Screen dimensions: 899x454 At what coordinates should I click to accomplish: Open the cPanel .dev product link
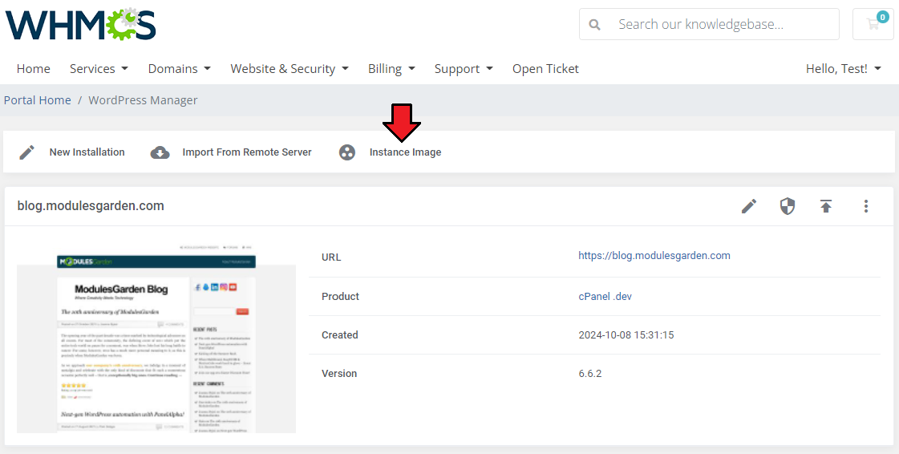tap(605, 296)
